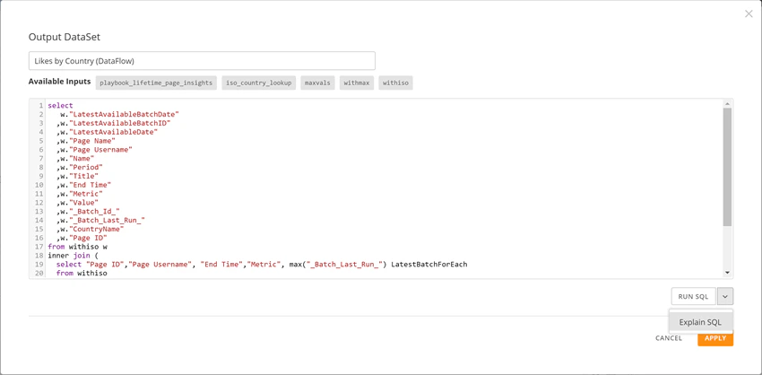Click the "LatestAvailableBatchDate" column text
The width and height of the screenshot is (762, 375).
125,114
